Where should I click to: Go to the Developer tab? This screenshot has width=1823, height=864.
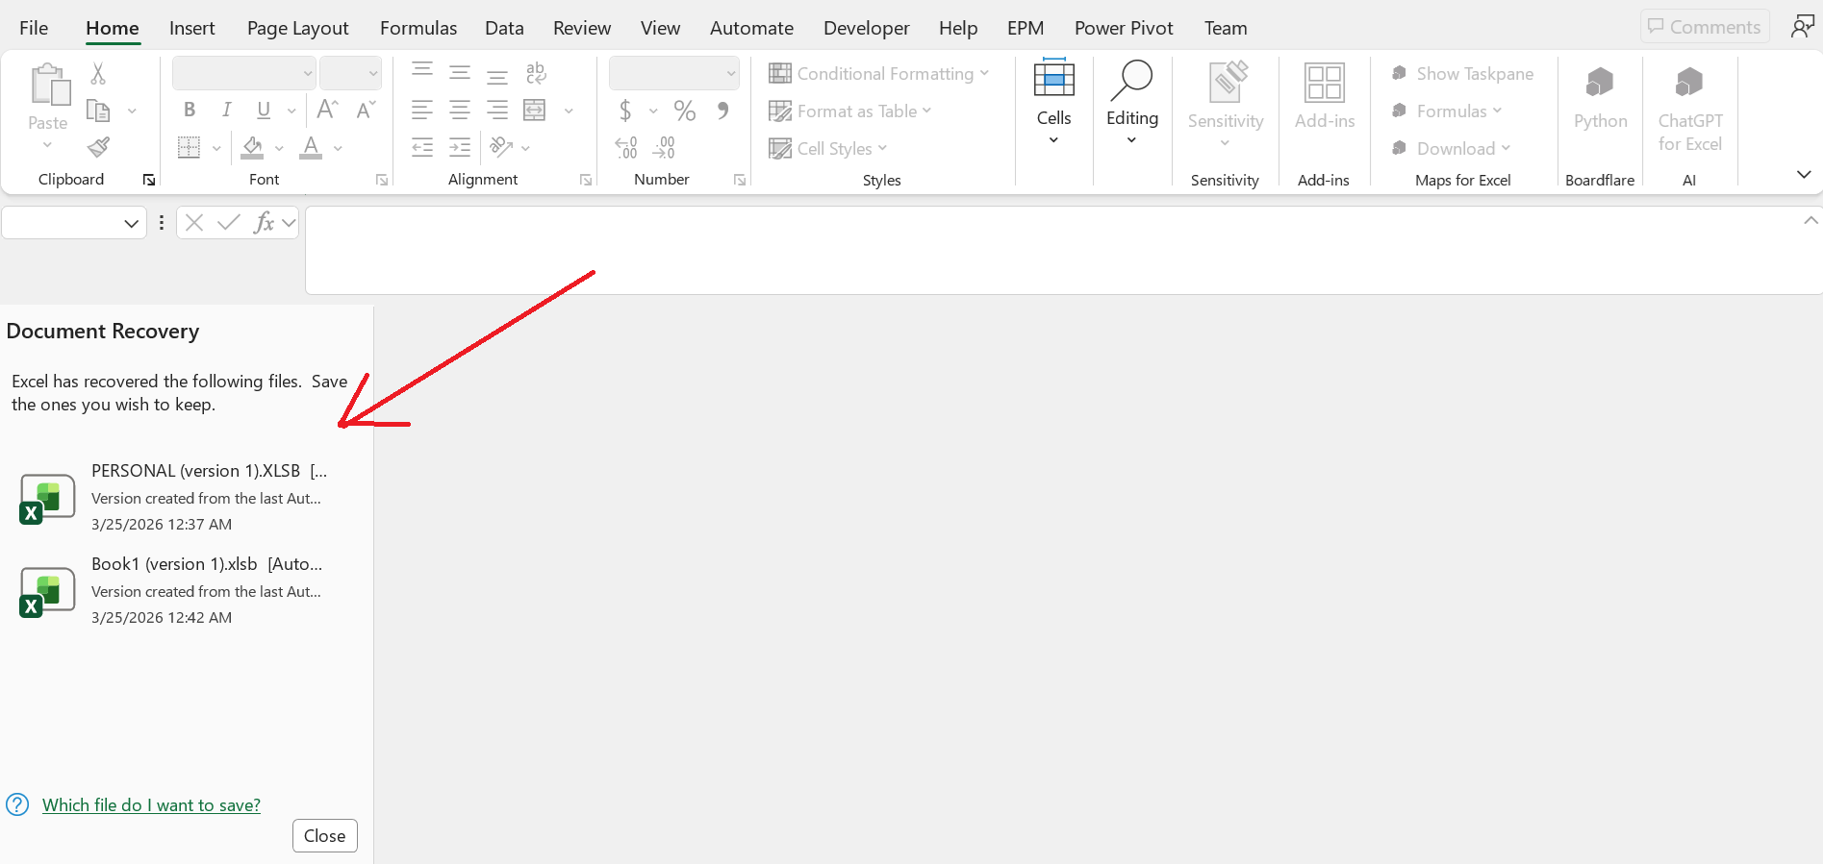pos(866,28)
